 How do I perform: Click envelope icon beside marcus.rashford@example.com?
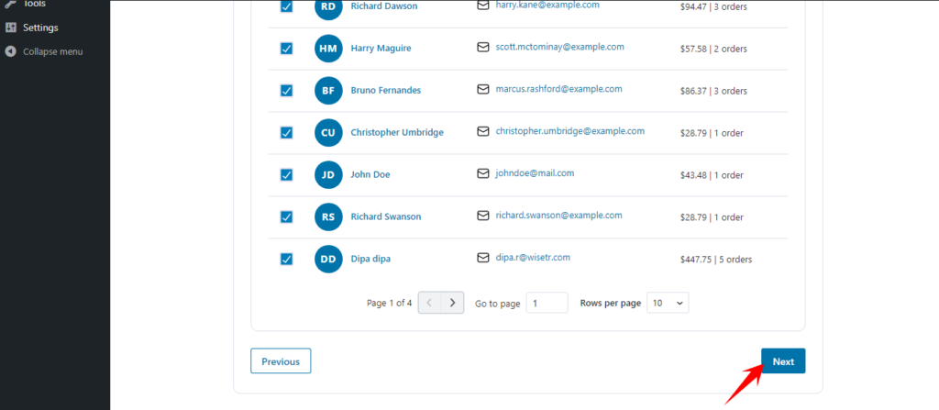click(483, 89)
